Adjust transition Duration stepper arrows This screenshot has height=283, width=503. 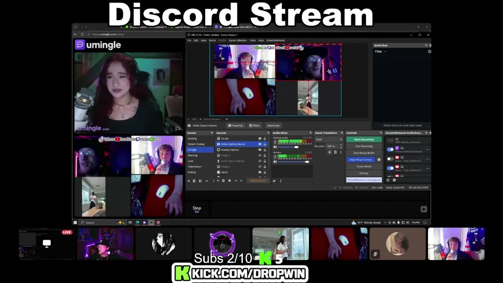click(341, 146)
